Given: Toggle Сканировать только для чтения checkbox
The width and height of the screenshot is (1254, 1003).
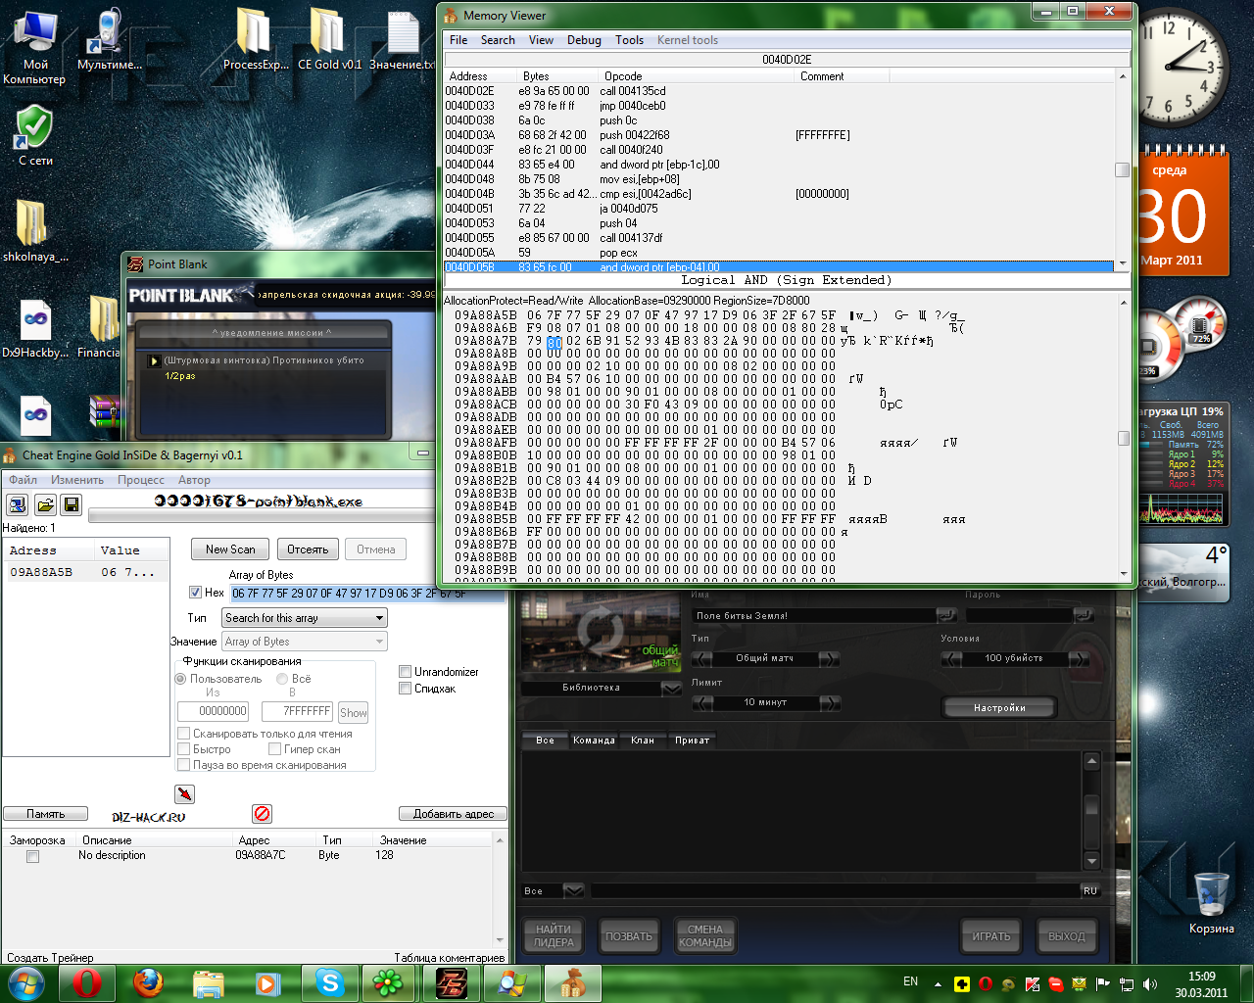Looking at the screenshot, I should 183,733.
